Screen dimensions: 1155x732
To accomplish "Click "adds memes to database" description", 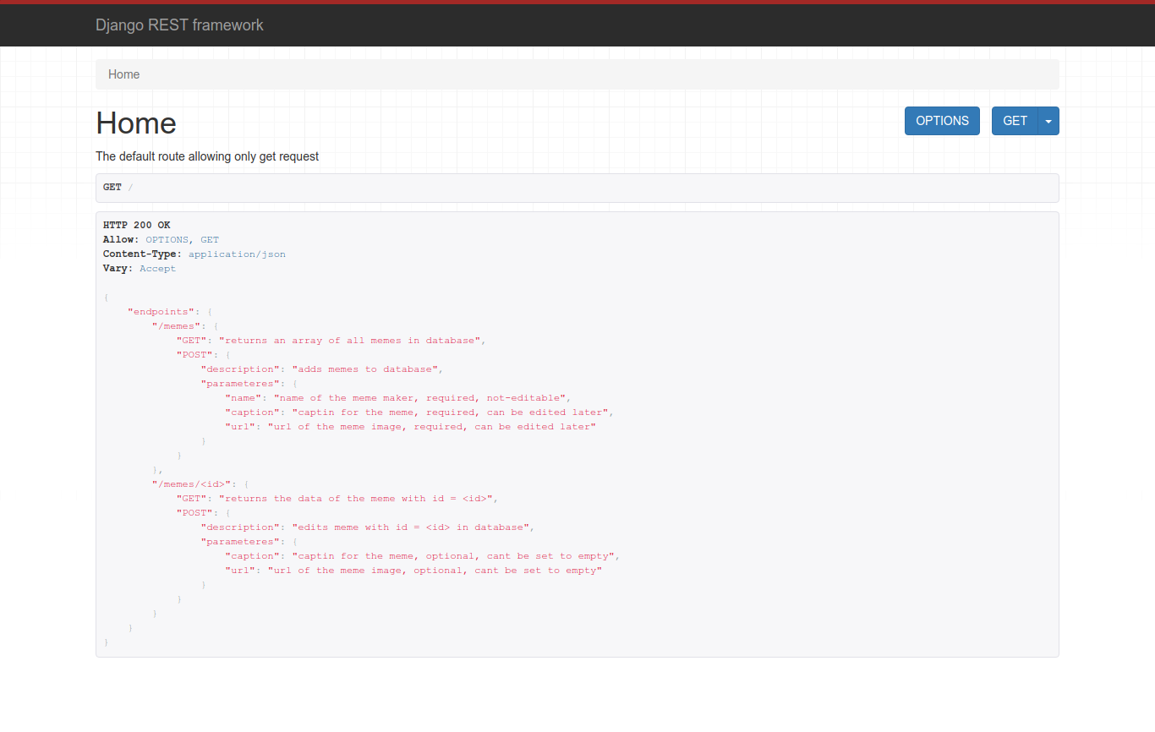I will pos(364,369).
